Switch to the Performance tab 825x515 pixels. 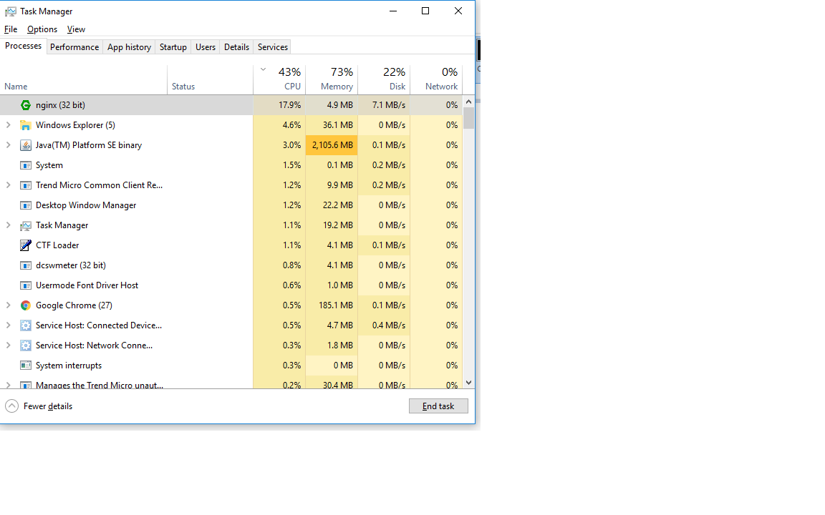74,46
